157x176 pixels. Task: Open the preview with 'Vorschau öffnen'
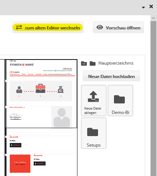(x=118, y=27)
